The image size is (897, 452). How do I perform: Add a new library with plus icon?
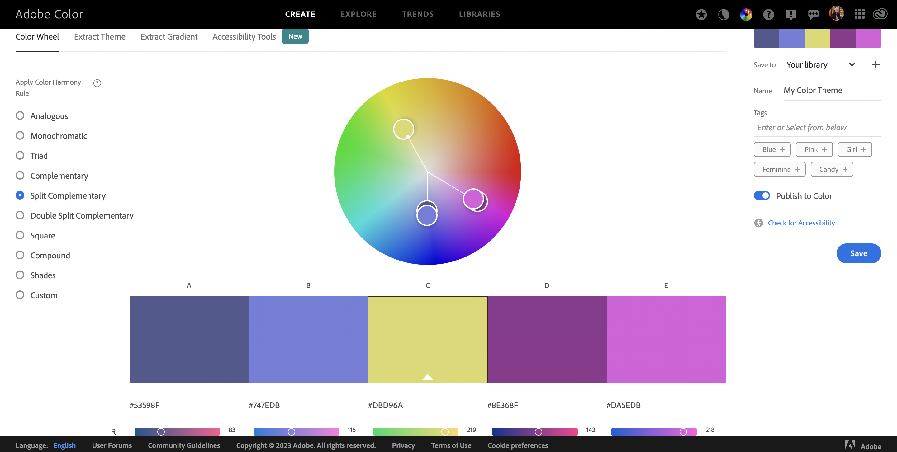coord(876,64)
